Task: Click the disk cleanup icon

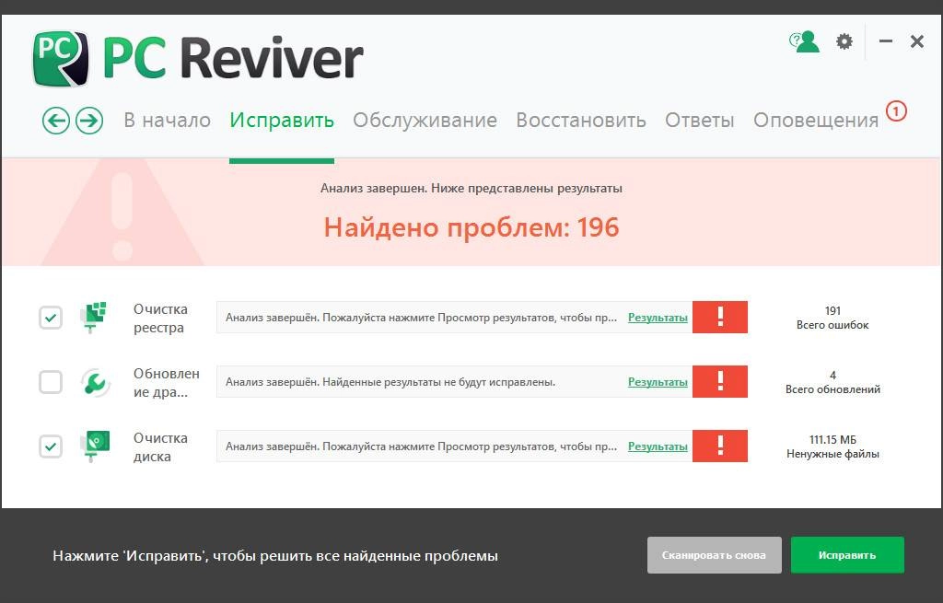Action: pyautogui.click(x=95, y=446)
